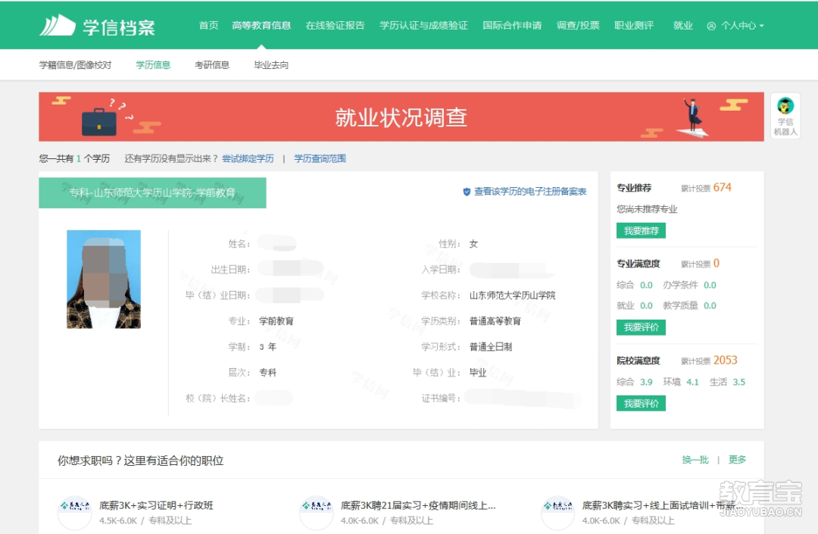Screen dimensions: 818x534
Task: Go to 首页 in the top navigation
Action: point(209,25)
